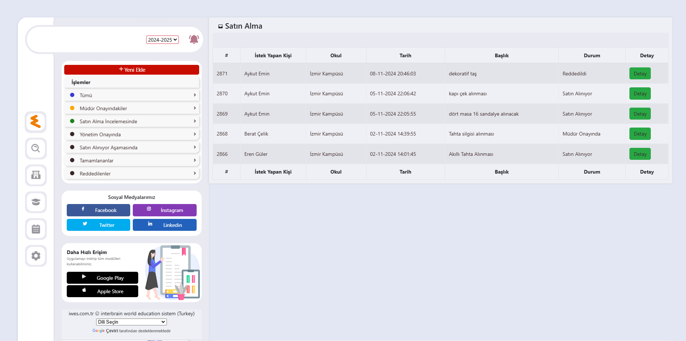686x341 pixels.
Task: Click the top Başlık column header
Action: point(502,55)
